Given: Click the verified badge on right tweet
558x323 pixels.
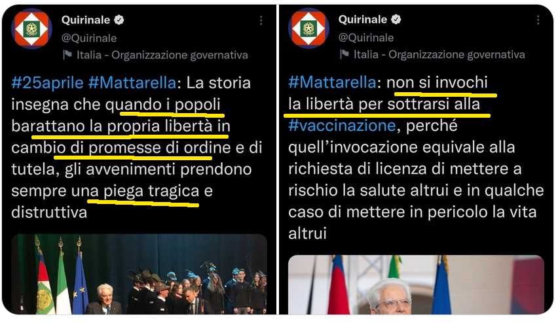Looking at the screenshot, I should (x=396, y=19).
